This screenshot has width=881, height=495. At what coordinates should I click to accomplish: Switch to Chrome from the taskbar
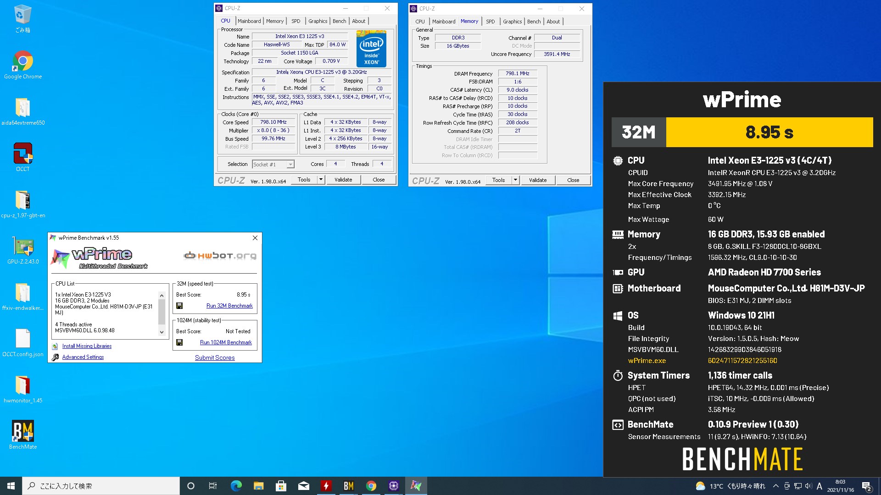[371, 486]
